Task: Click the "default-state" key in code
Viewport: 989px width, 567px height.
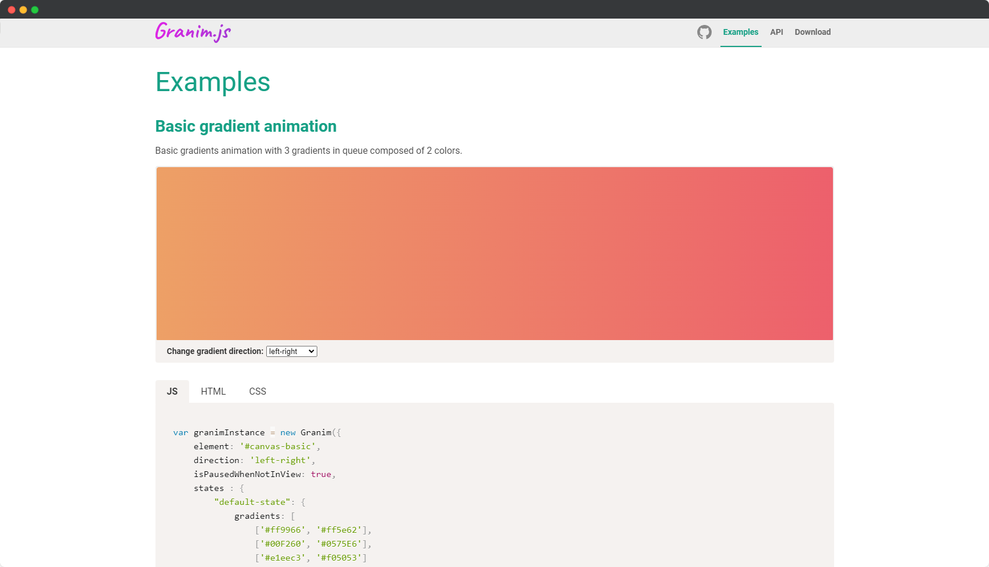Action: (x=252, y=502)
